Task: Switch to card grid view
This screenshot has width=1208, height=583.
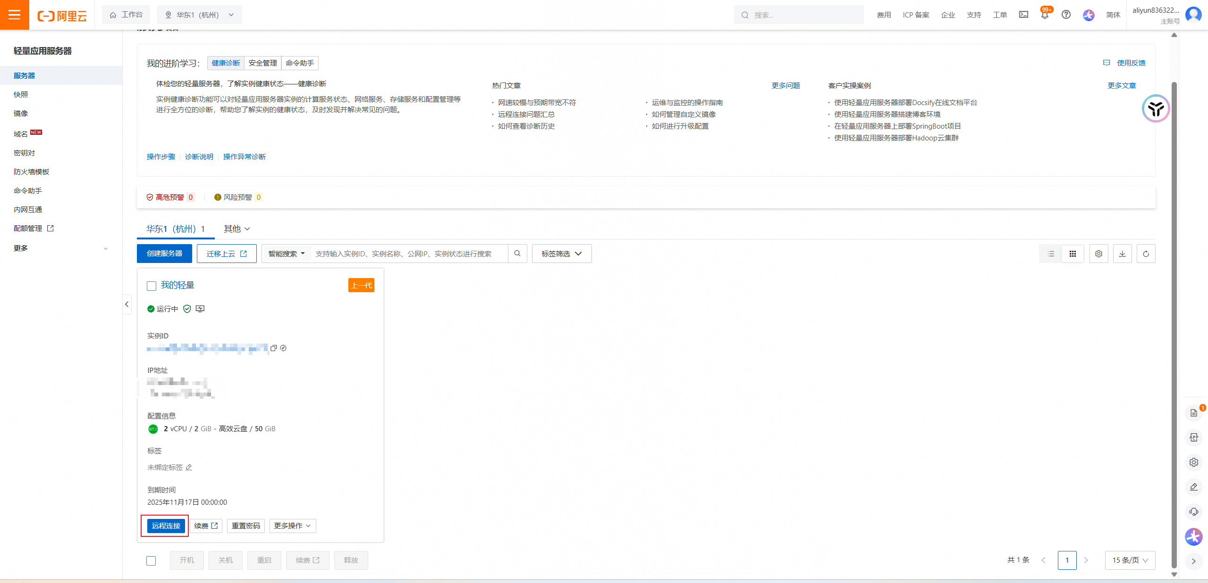Action: click(1073, 254)
